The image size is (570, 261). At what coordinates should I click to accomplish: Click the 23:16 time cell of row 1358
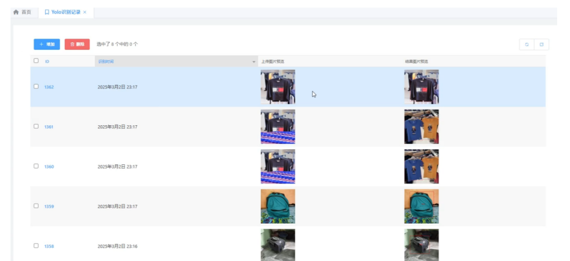(x=118, y=246)
